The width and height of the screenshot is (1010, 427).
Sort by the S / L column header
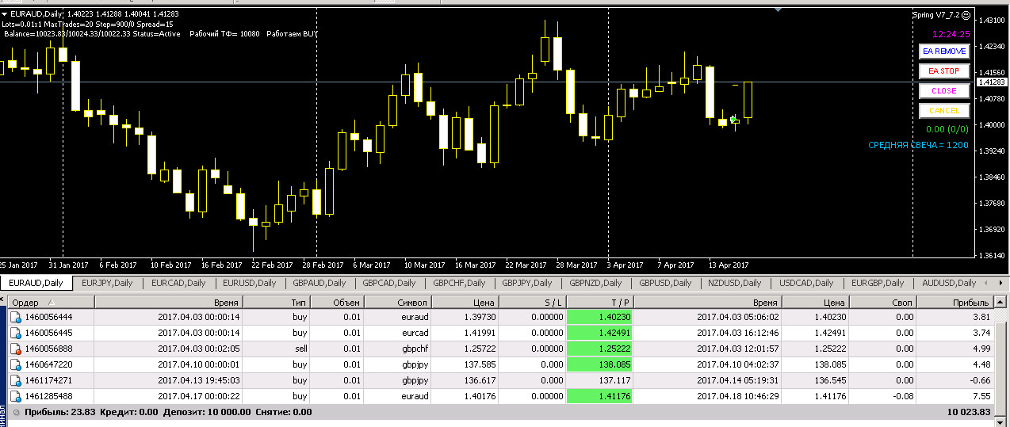(533, 303)
